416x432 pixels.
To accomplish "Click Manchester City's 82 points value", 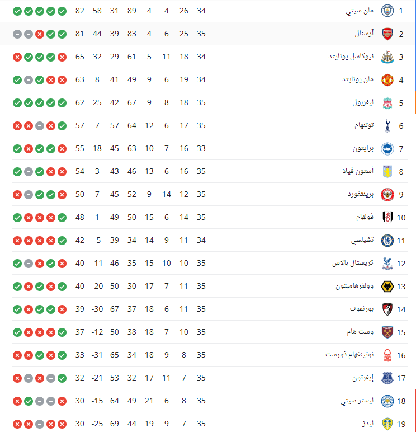I will click(x=80, y=11).
